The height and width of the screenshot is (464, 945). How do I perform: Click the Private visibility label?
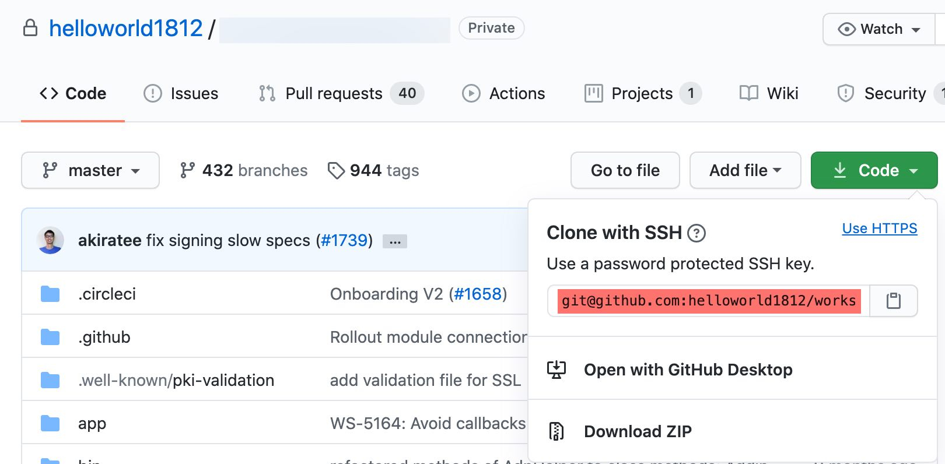[491, 28]
